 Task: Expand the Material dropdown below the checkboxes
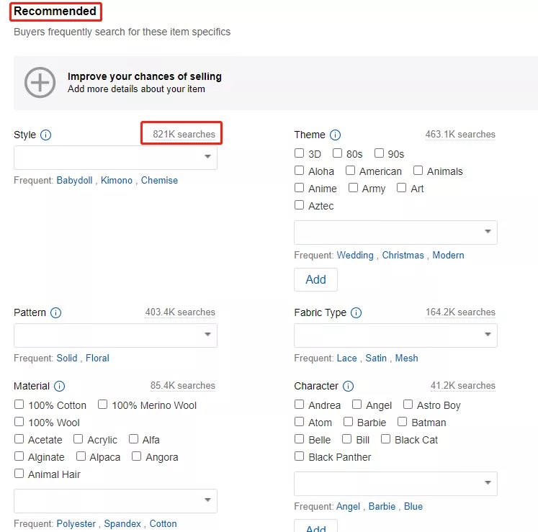point(115,501)
